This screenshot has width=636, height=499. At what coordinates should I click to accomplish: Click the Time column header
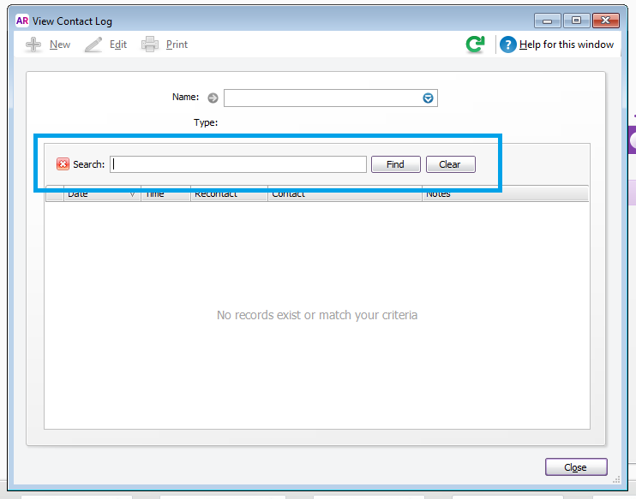164,195
